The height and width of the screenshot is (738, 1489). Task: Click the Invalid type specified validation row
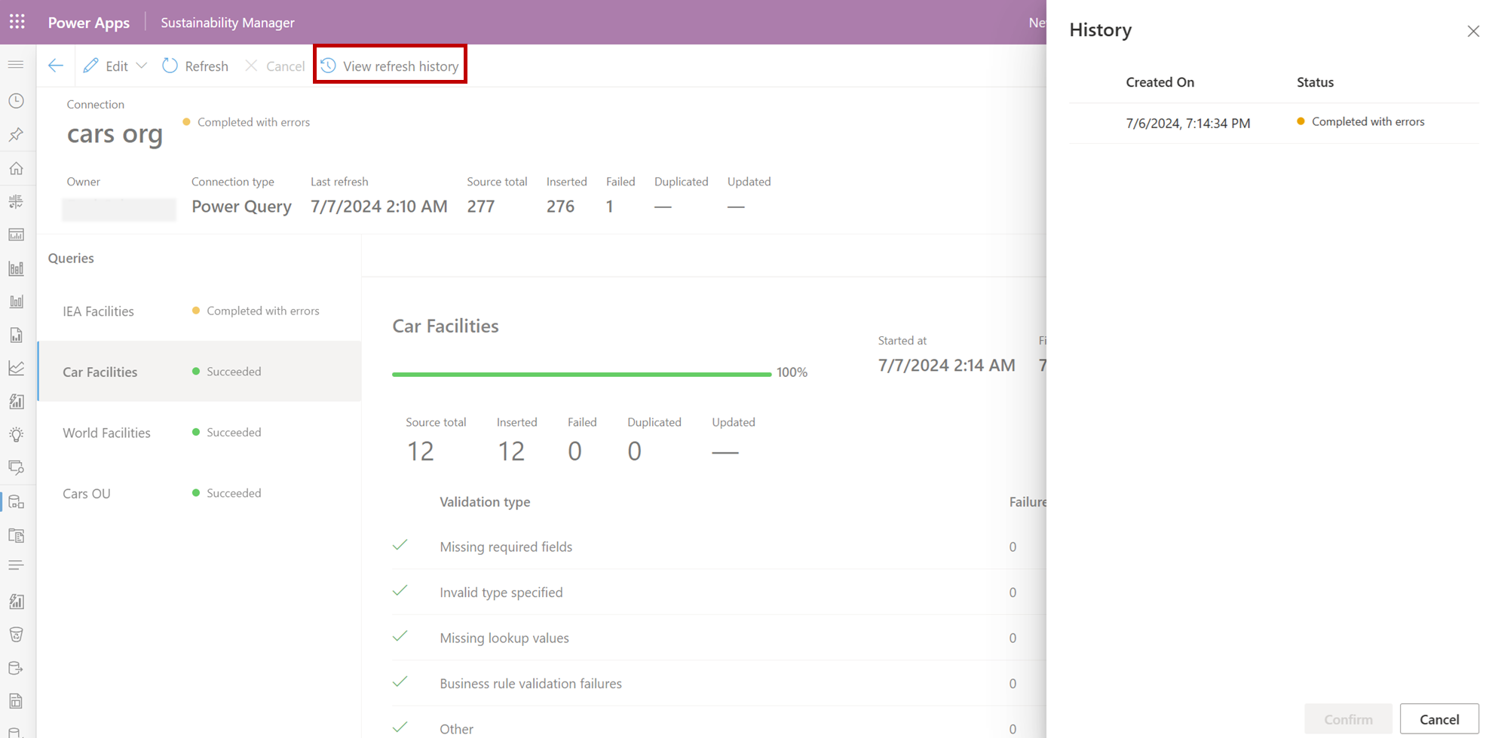point(719,593)
